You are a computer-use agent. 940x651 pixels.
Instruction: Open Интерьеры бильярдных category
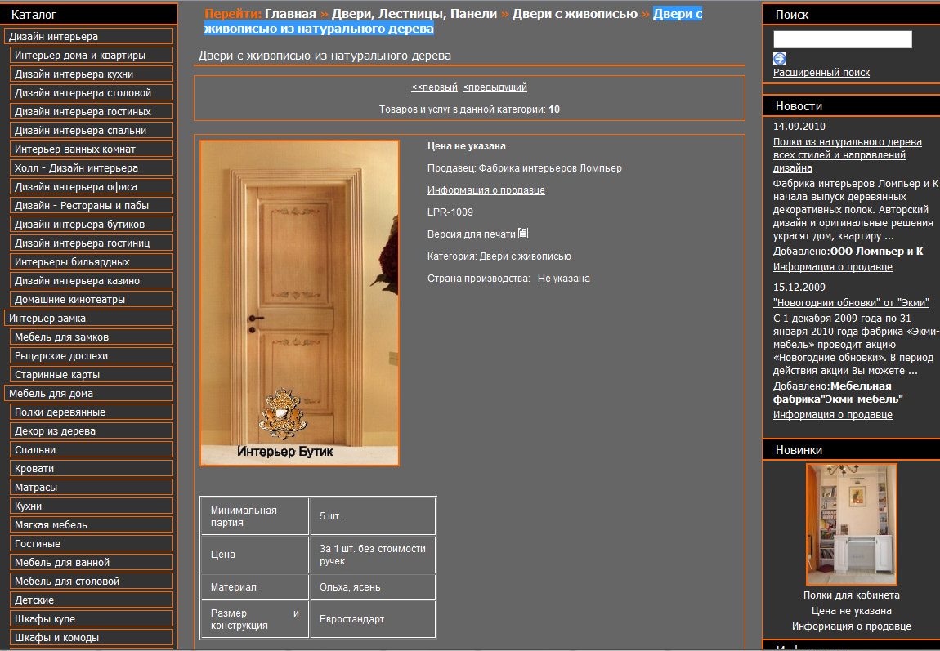91,261
